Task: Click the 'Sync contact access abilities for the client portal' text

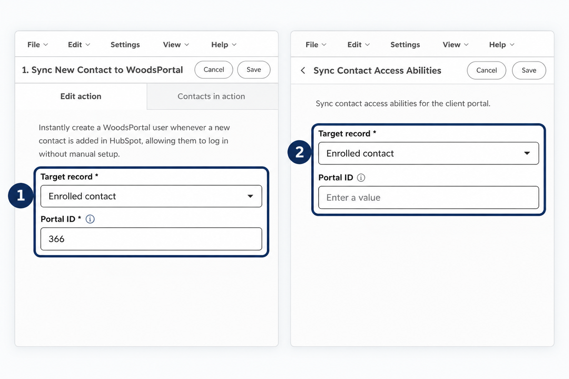Action: click(x=403, y=104)
